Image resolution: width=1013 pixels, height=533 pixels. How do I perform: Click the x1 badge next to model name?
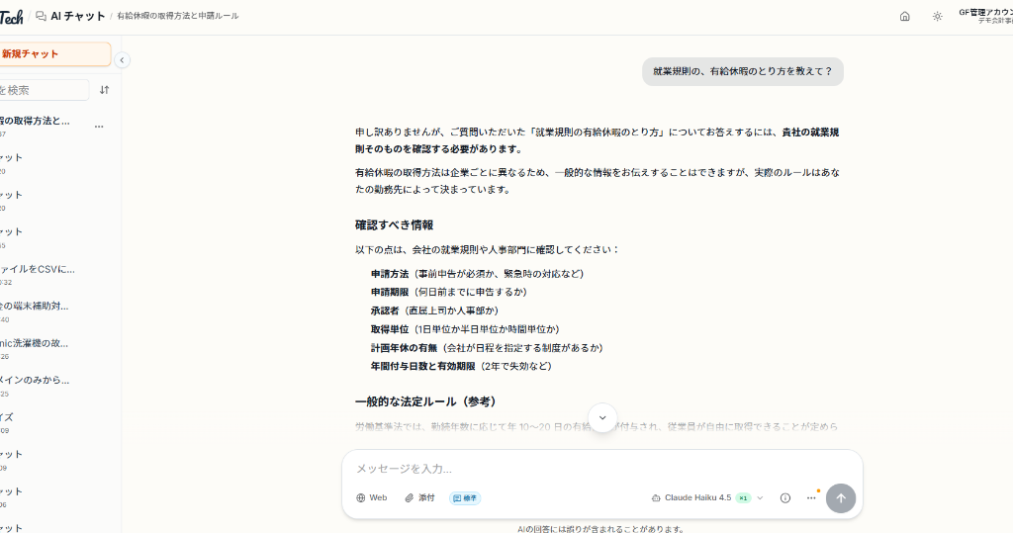(743, 498)
